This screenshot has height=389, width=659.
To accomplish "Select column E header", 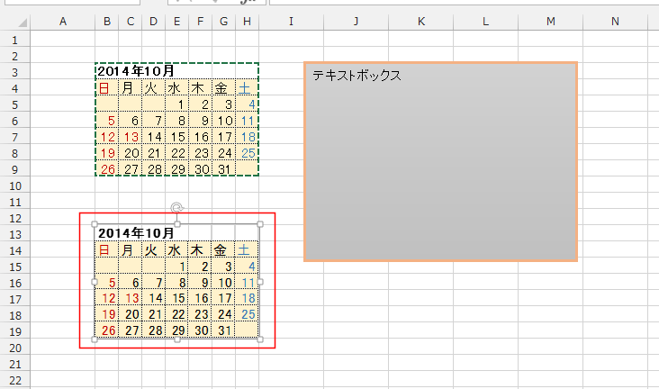I will pyautogui.click(x=177, y=22).
